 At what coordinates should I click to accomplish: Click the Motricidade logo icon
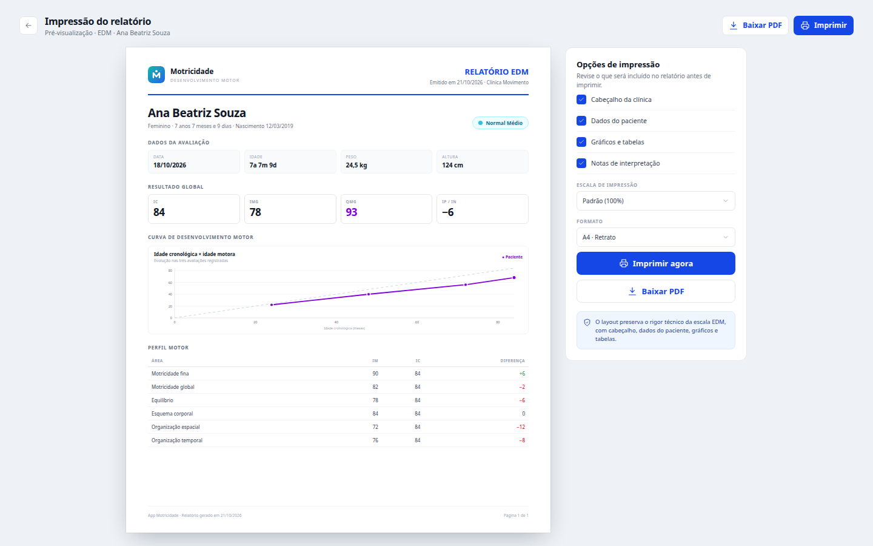156,75
